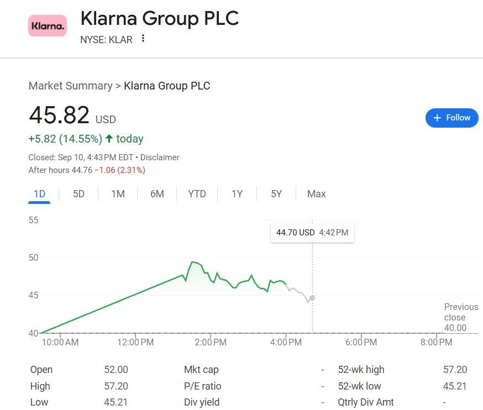Click the green peak of the price chart
Screen dimensions: 483x410
(192, 262)
